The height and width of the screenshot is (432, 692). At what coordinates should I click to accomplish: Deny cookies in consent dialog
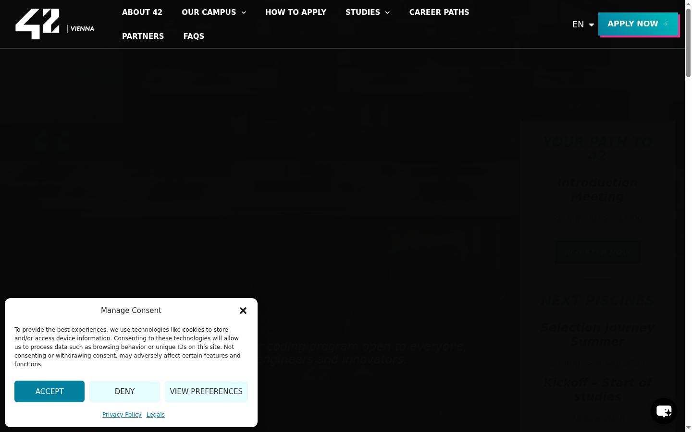tap(124, 391)
